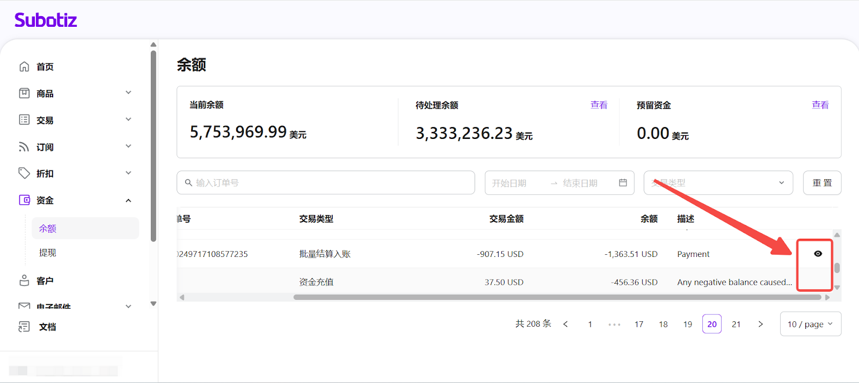Expand the Transactions (交易) menu chevron
This screenshot has width=859, height=383.
coord(128,120)
